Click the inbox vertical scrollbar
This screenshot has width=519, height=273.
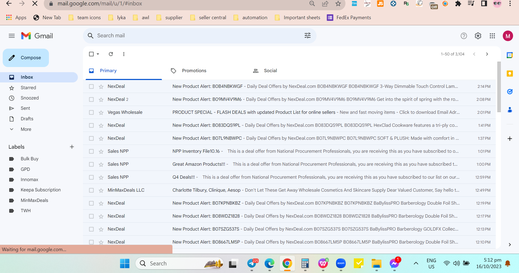click(499, 86)
